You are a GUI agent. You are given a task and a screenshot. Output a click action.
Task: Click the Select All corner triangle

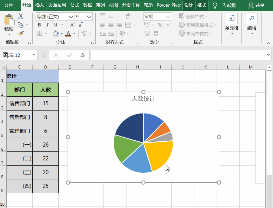point(3,67)
